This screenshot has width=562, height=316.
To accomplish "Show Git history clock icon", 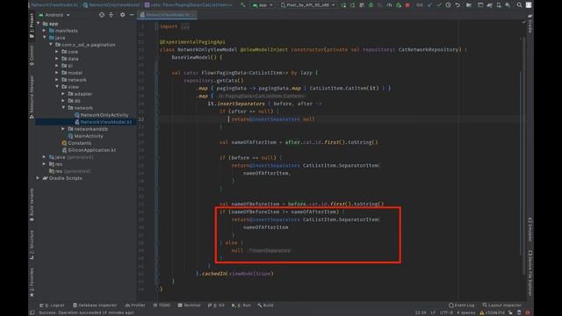I will (448, 5).
